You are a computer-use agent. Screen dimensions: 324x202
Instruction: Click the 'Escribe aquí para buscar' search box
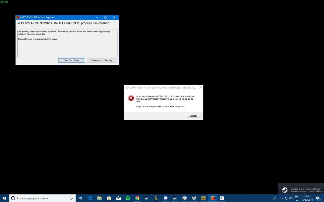(x=42, y=198)
